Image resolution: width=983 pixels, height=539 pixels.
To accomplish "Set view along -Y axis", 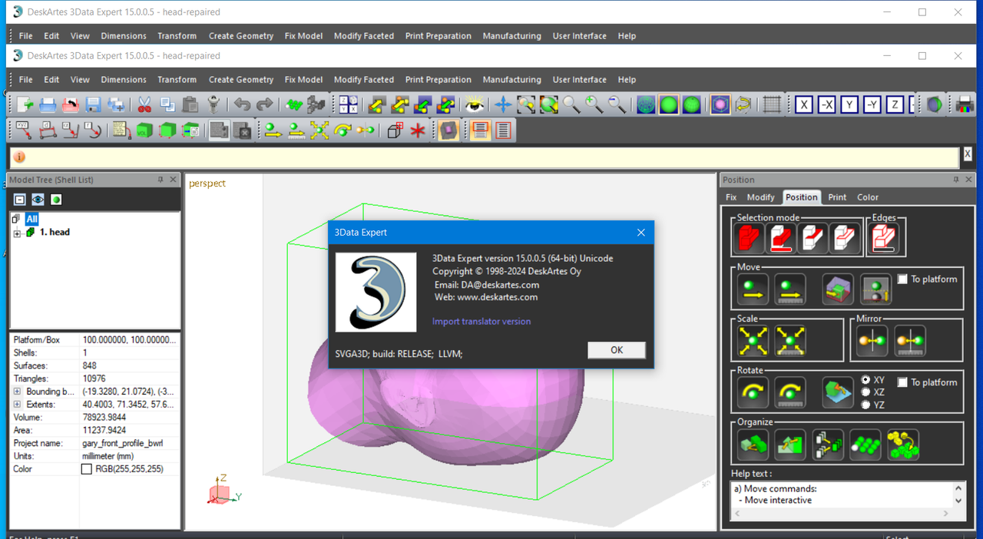I will (x=872, y=105).
